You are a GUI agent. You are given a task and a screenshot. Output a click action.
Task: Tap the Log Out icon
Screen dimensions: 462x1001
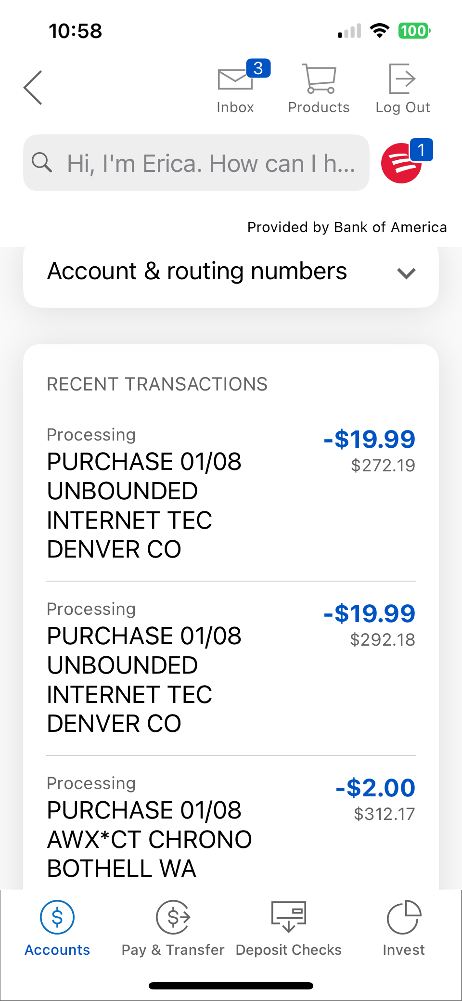(402, 79)
